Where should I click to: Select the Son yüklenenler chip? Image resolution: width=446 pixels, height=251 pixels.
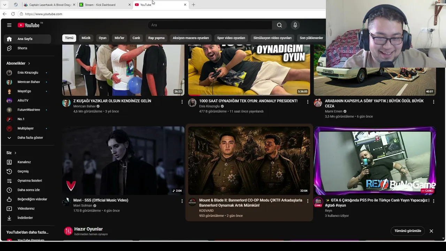click(311, 38)
